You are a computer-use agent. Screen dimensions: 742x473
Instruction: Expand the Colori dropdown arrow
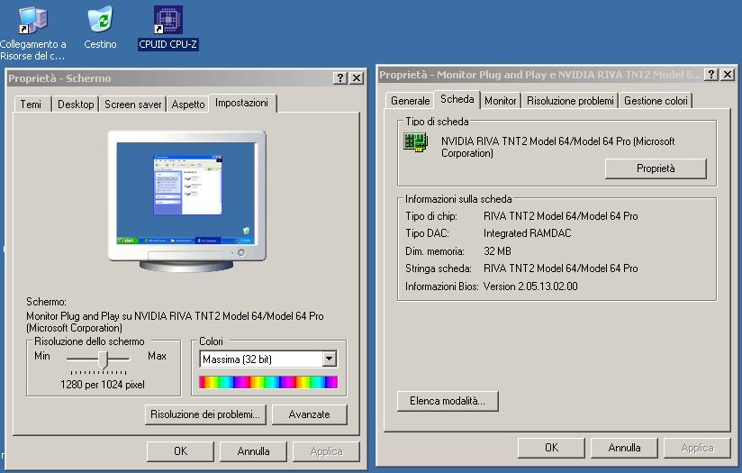click(x=330, y=359)
